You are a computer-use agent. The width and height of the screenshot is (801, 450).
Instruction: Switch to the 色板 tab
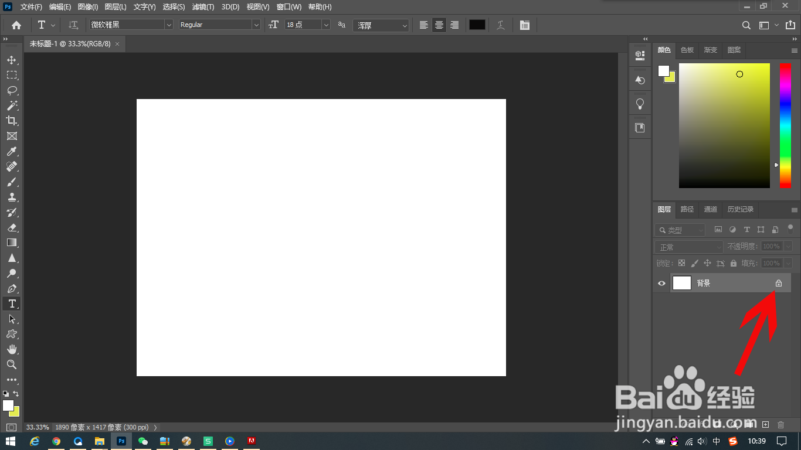pos(687,50)
